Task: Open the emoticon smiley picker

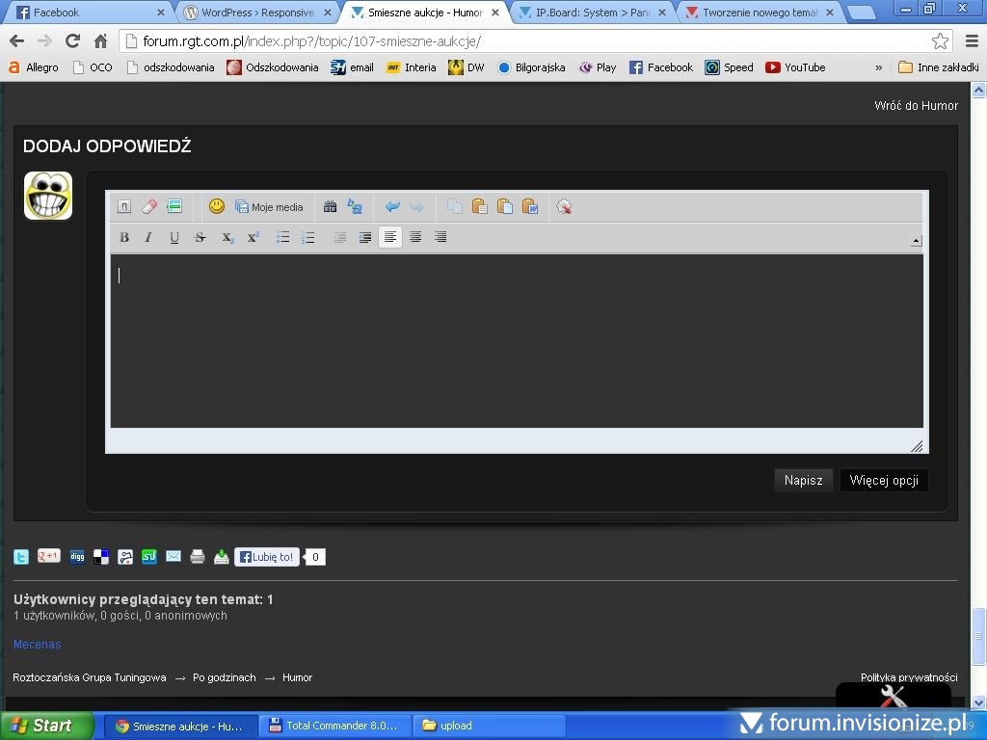Action: point(217,206)
